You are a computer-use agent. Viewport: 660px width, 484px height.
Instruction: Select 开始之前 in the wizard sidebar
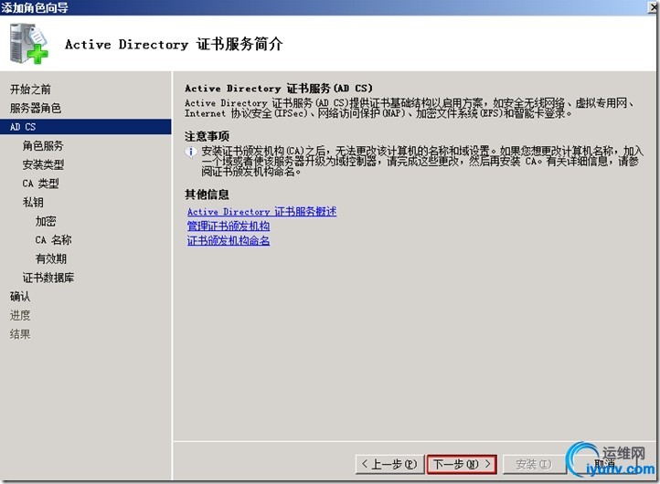tap(30, 89)
